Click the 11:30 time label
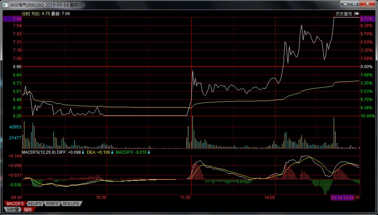This screenshot has width=378, height=215. point(185,198)
